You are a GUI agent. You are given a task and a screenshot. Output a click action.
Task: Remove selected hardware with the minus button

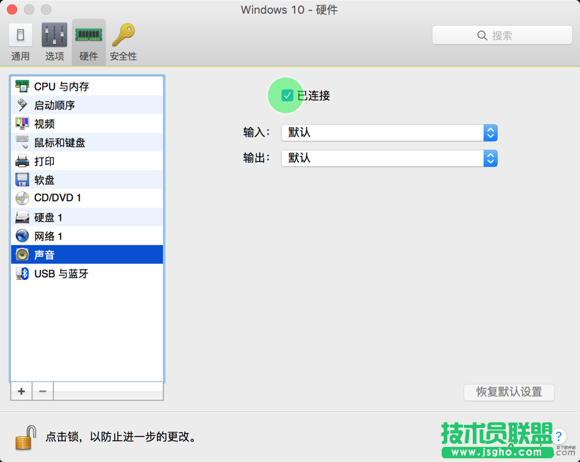tap(42, 391)
